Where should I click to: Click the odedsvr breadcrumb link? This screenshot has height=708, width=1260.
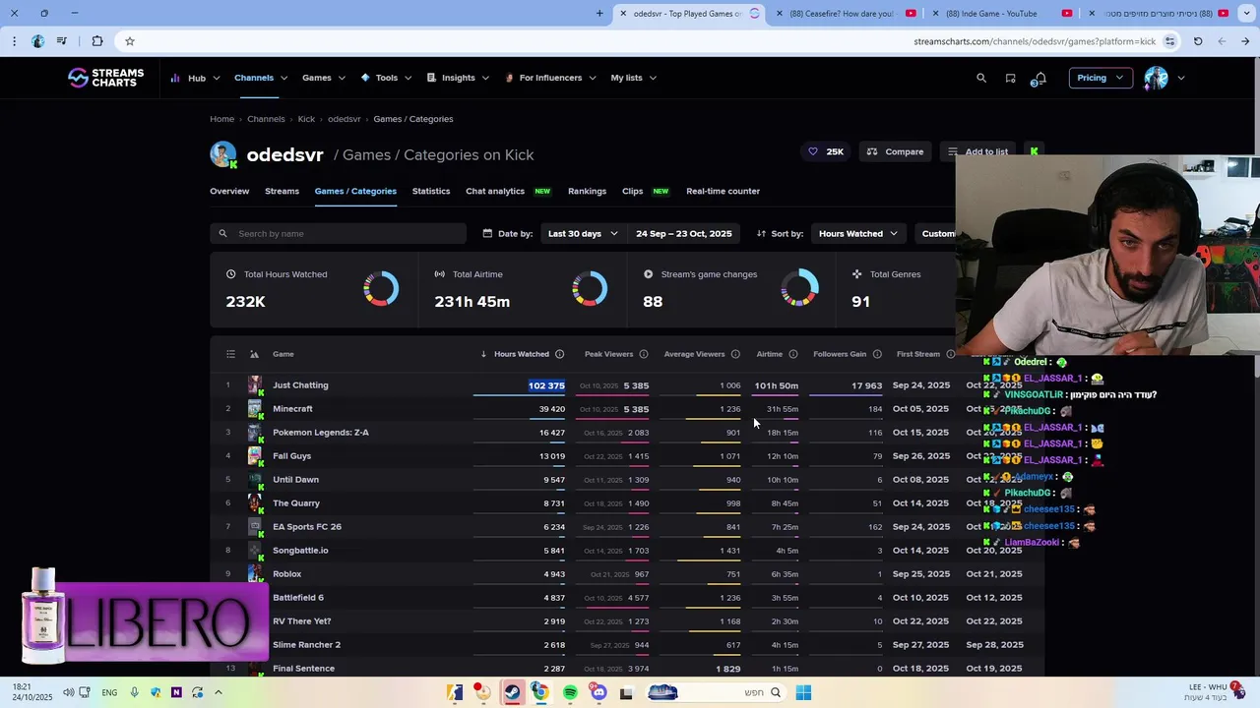344,119
